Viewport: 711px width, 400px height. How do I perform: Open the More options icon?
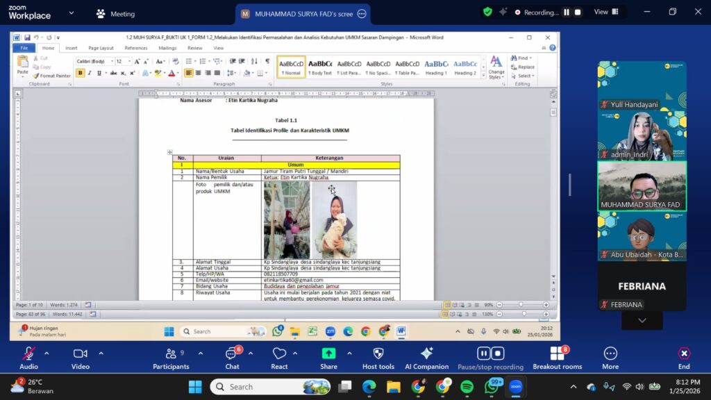(610, 355)
